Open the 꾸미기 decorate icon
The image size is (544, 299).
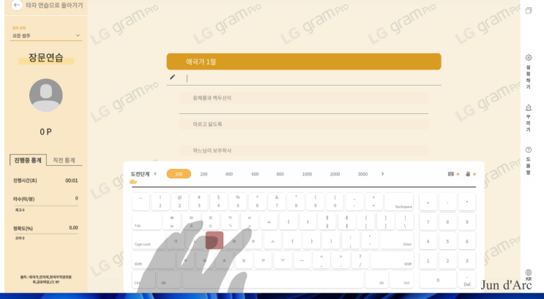click(x=529, y=107)
